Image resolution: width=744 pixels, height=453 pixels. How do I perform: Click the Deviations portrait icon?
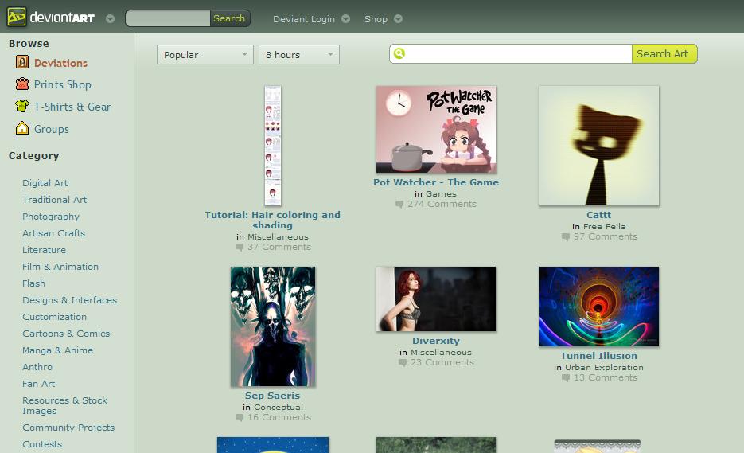(x=21, y=62)
